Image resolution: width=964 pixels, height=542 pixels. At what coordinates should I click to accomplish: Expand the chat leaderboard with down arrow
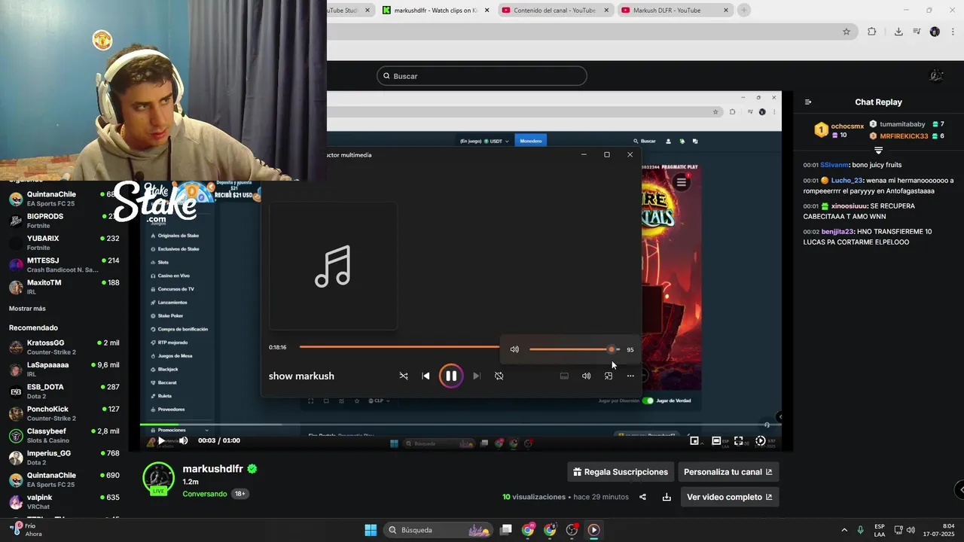(878, 151)
